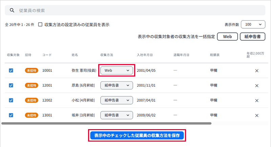Save with 表示中のチェックした従業員の収集方法を保存 button
271x147 pixels.
(x=137, y=136)
